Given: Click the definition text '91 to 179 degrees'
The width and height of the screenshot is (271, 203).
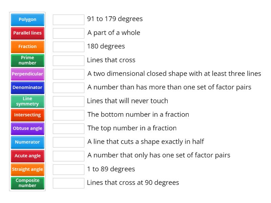Looking at the screenshot, I should click(x=115, y=19).
